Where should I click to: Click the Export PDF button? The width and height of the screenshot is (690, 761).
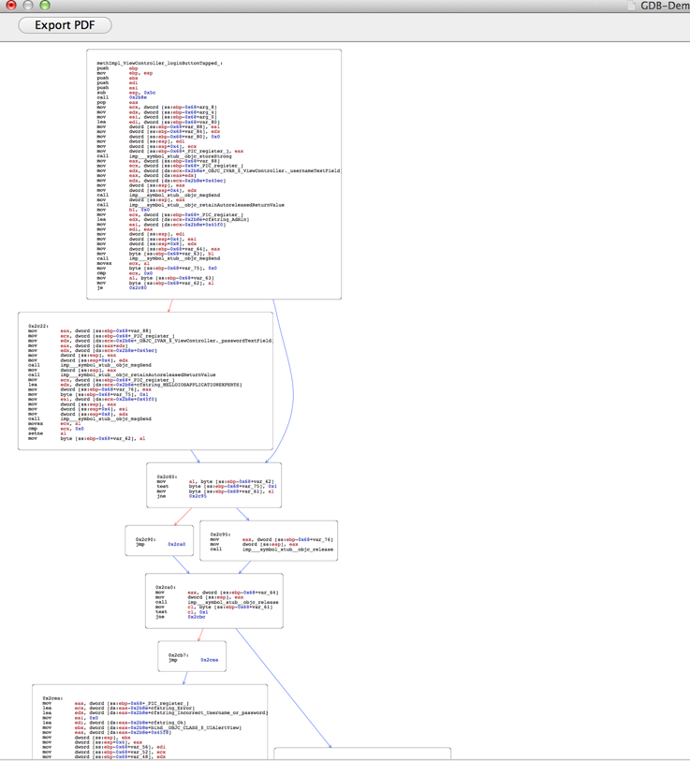[x=65, y=25]
